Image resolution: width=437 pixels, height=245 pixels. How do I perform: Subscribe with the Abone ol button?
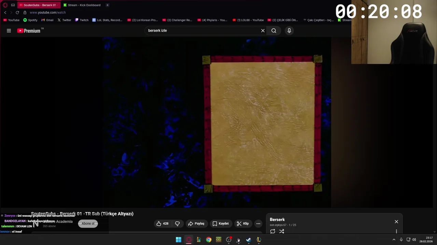click(88, 224)
